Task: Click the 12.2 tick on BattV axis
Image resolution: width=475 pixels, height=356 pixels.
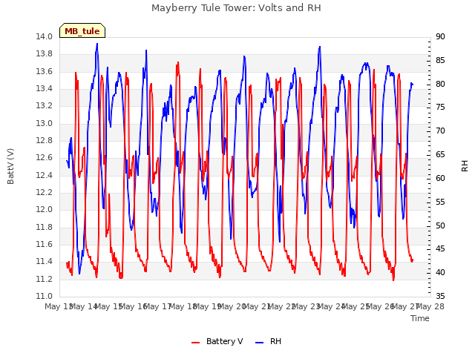Action: 44,193
